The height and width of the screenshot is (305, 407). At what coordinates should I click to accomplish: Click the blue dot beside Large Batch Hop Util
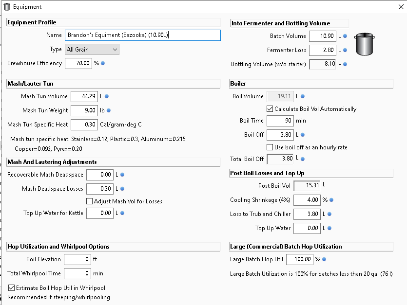point(324,259)
